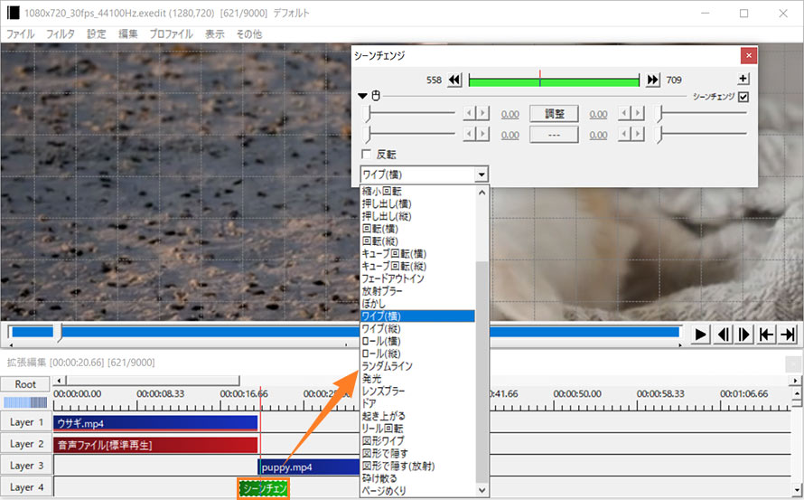
Task: Select highlighted ワイプ(横) list entry
Action: pyautogui.click(x=418, y=316)
